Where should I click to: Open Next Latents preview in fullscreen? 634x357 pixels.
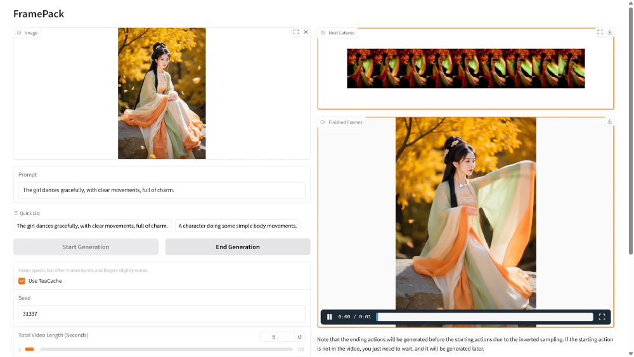coord(600,32)
